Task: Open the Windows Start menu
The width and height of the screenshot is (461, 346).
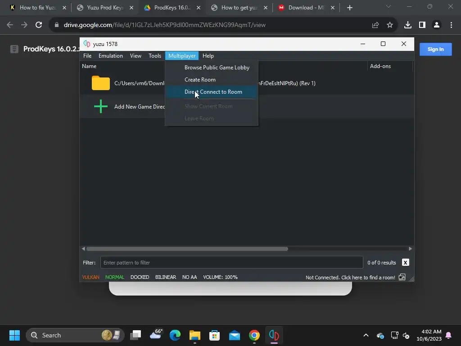Action: click(14, 335)
